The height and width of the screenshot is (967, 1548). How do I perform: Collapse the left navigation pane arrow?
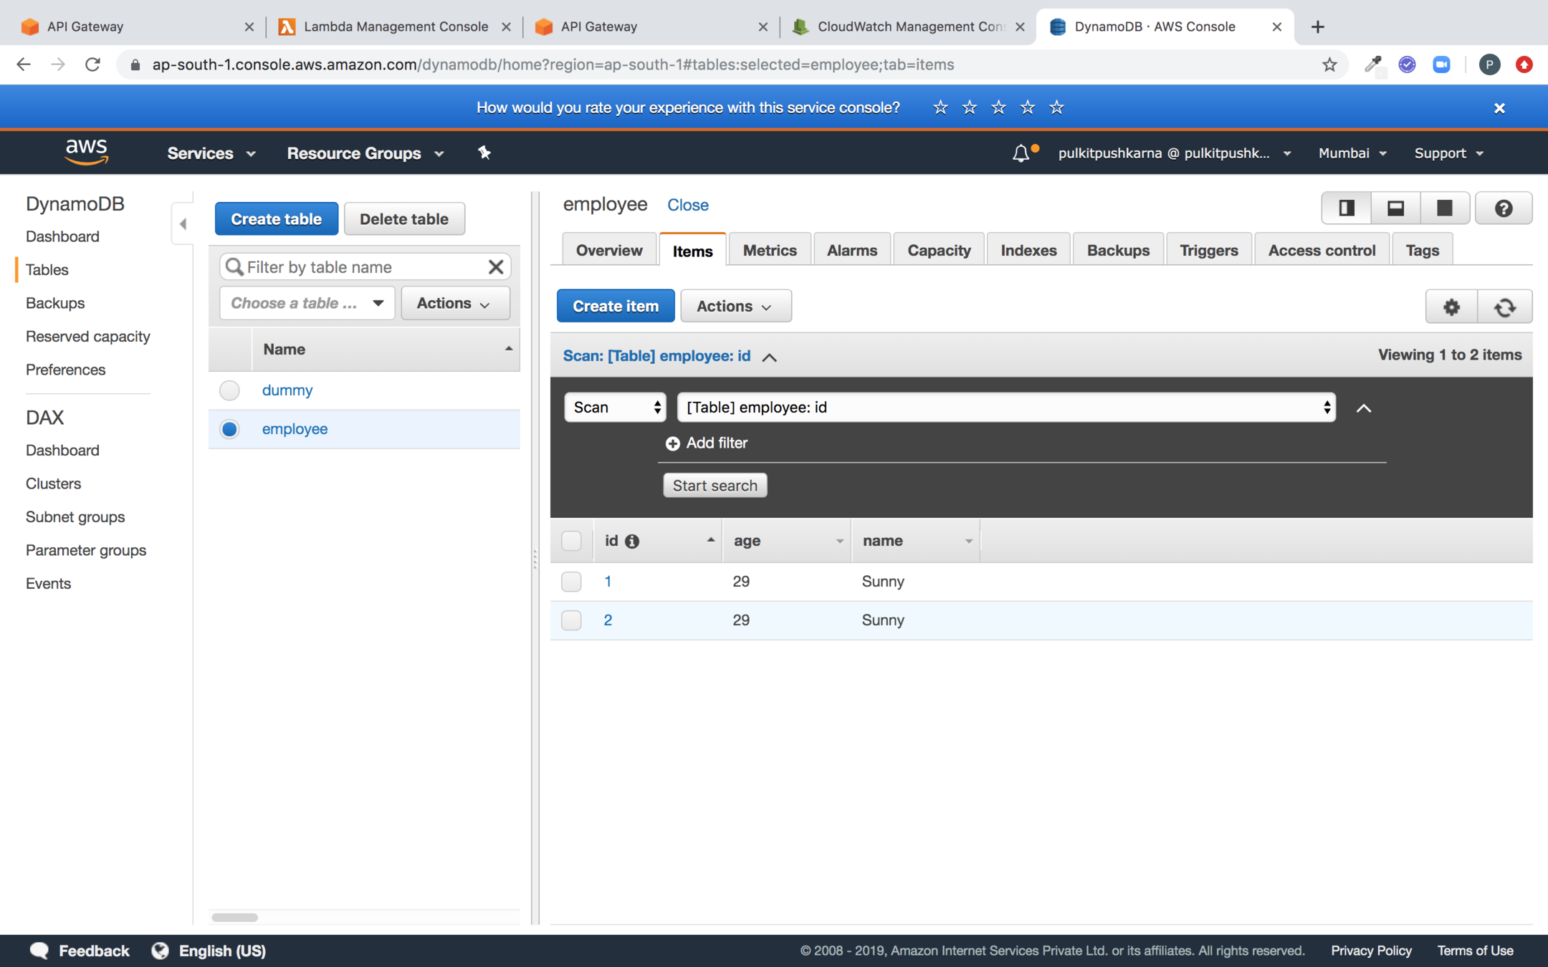click(x=183, y=224)
